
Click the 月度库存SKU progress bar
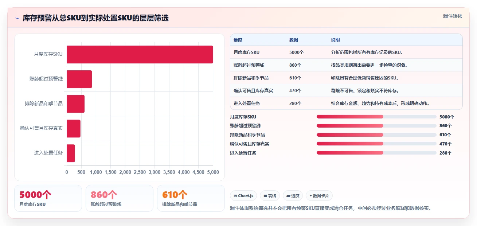click(x=376, y=117)
